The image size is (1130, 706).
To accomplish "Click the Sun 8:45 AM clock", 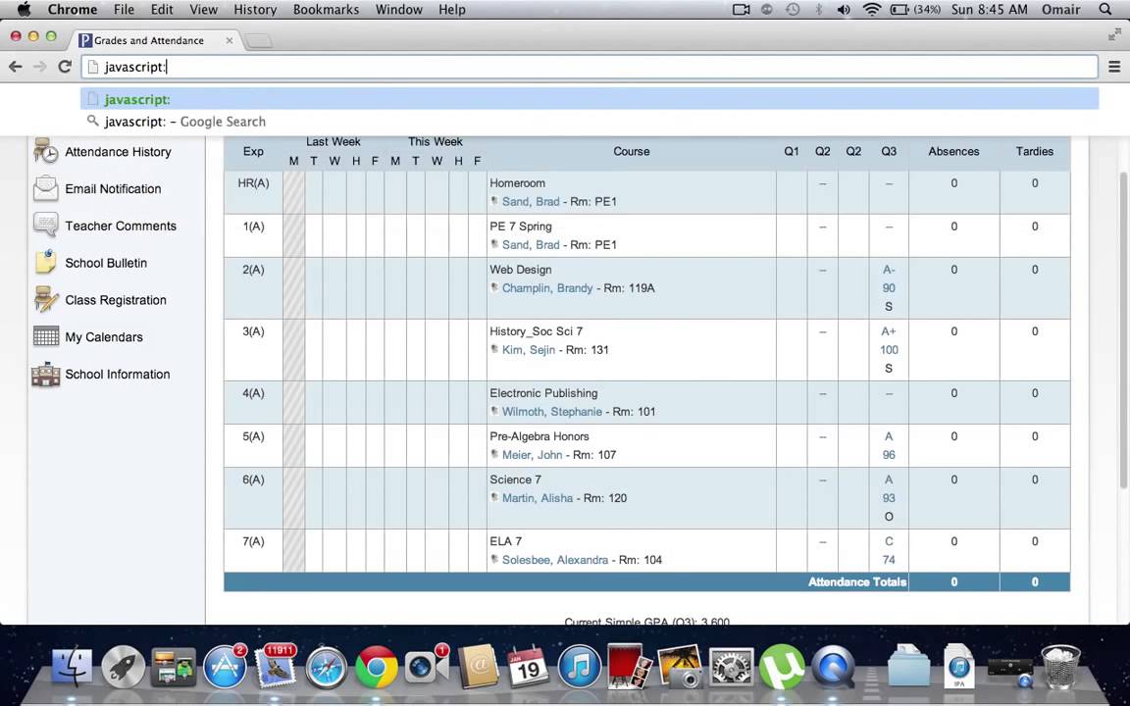I will tap(990, 10).
